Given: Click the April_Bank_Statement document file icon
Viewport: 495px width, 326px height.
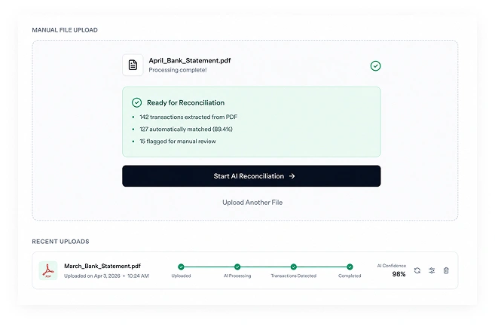Looking at the screenshot, I should pos(133,65).
